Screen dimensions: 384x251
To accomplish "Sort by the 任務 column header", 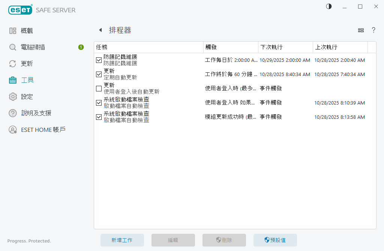I will [x=148, y=47].
